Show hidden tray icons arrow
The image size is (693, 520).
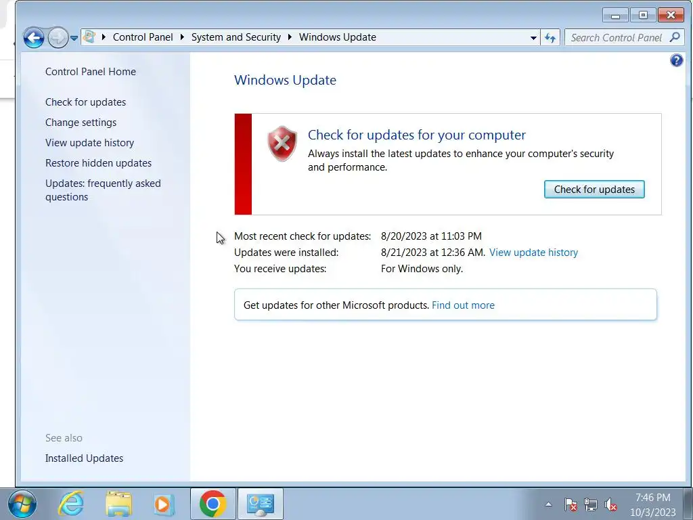coord(548,504)
